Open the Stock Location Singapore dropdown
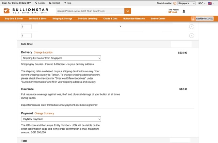This screenshot has height=143, width=218. tap(186, 3)
